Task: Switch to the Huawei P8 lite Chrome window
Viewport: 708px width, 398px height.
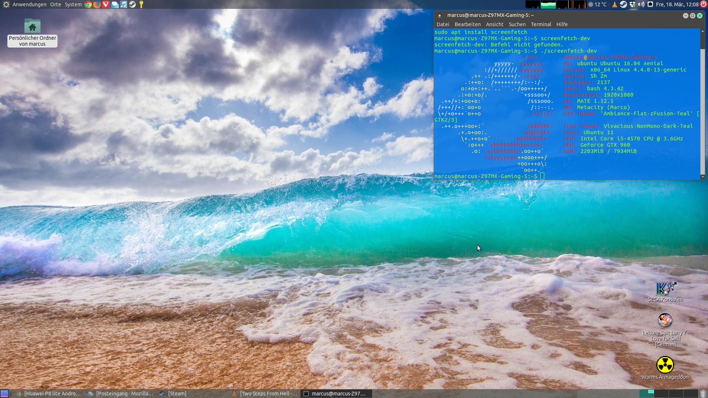Action: (x=48, y=394)
